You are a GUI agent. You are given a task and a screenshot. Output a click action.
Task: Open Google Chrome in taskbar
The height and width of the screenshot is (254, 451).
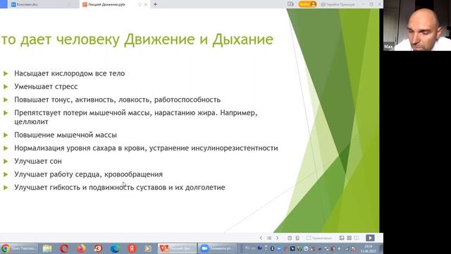point(19,248)
